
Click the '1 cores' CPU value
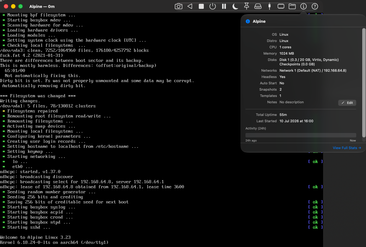coord(285,47)
